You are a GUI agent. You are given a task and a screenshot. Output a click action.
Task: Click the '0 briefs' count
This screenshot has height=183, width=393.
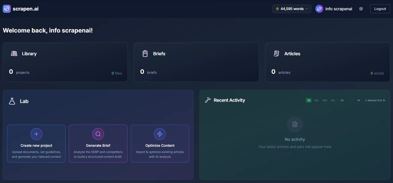coord(149,72)
